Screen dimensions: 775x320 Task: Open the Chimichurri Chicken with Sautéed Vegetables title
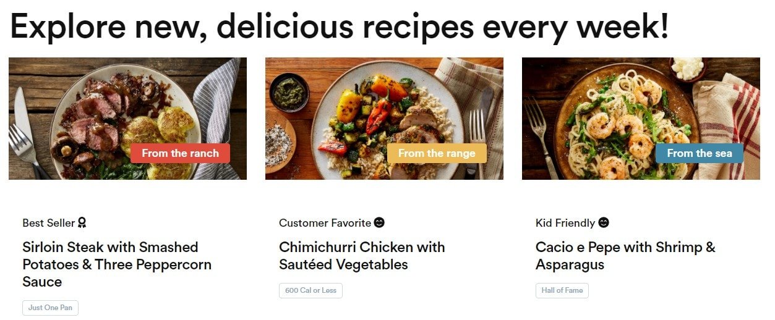coord(362,256)
